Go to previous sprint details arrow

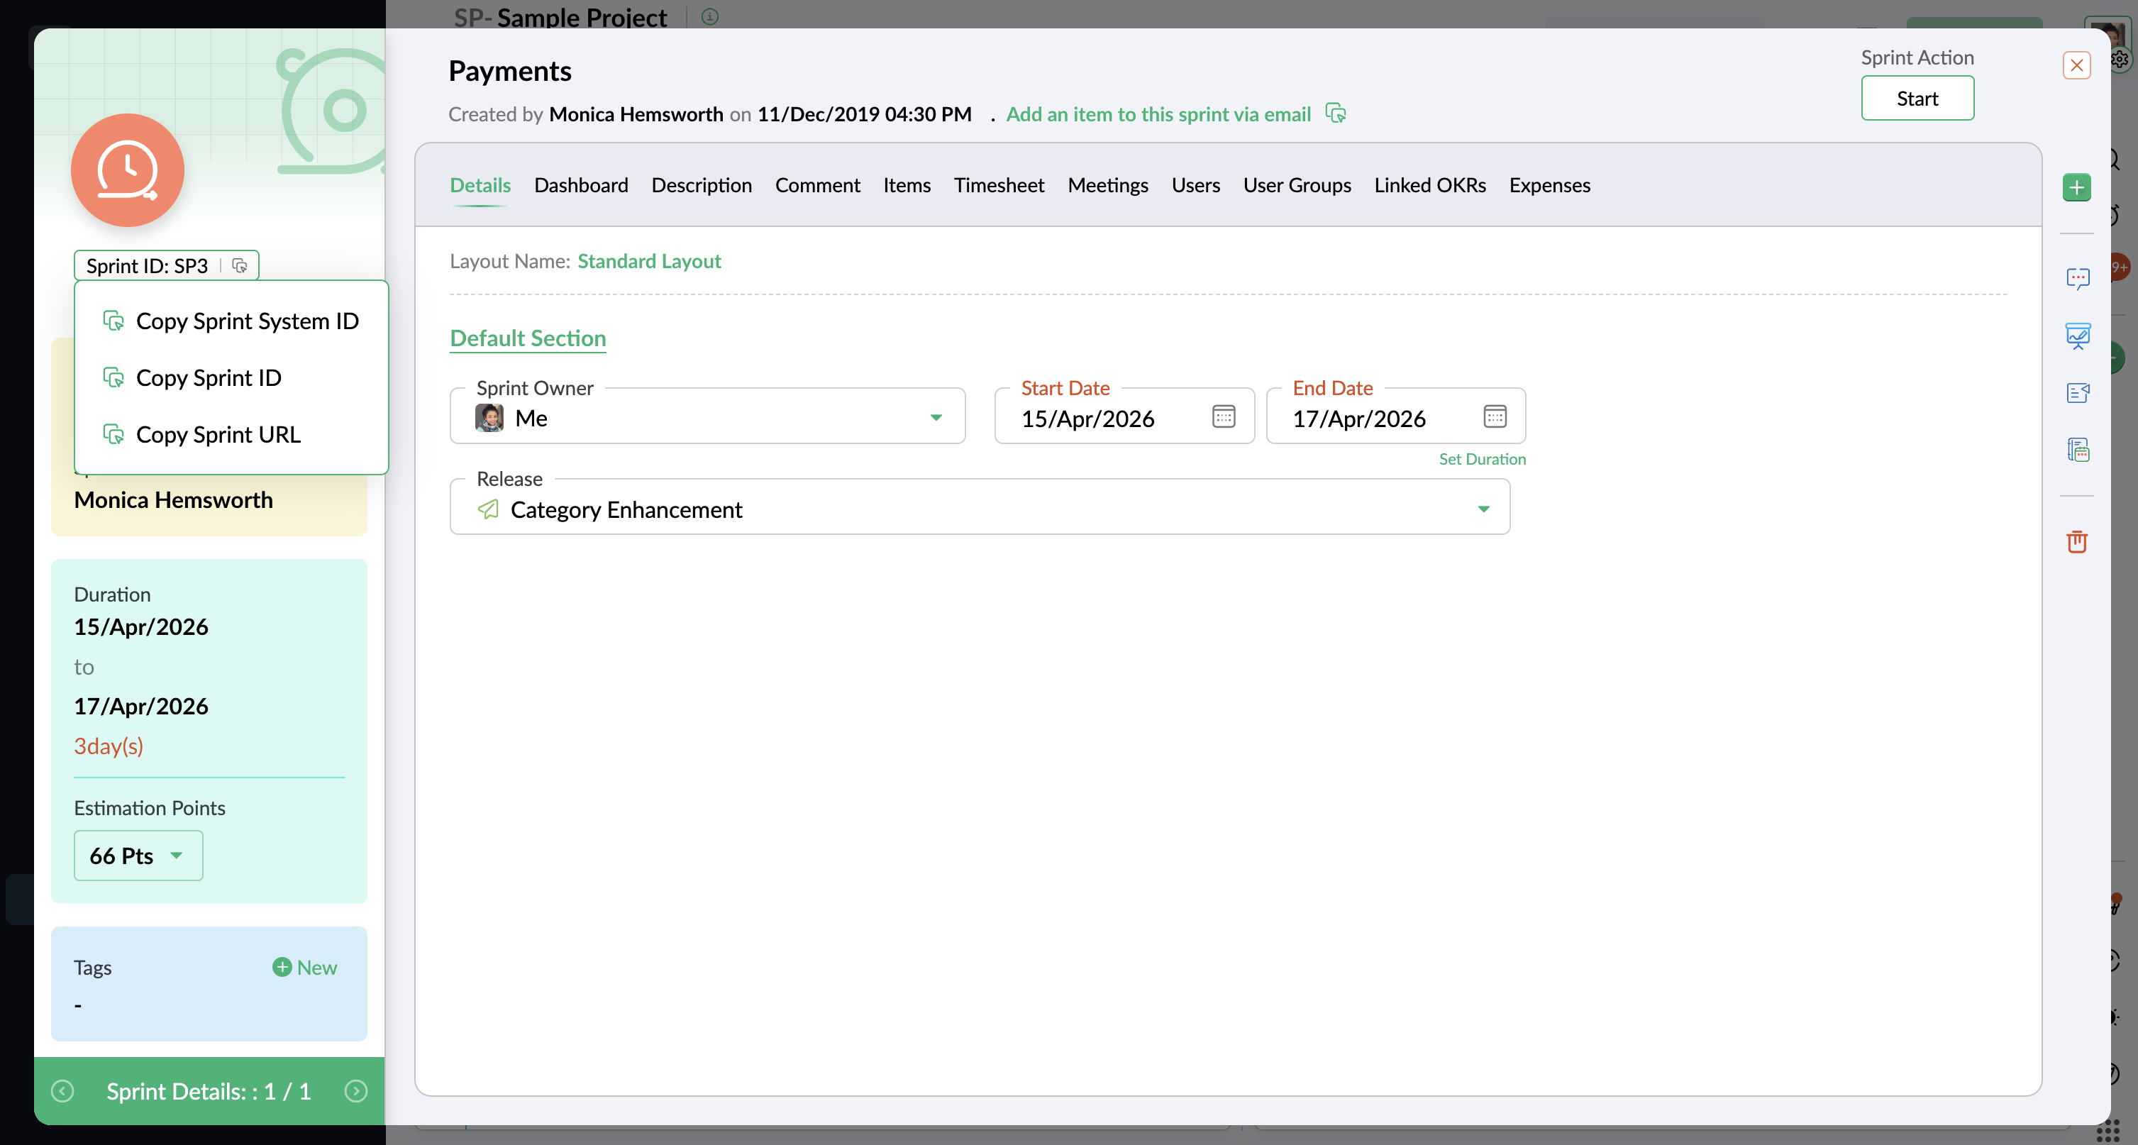[62, 1091]
